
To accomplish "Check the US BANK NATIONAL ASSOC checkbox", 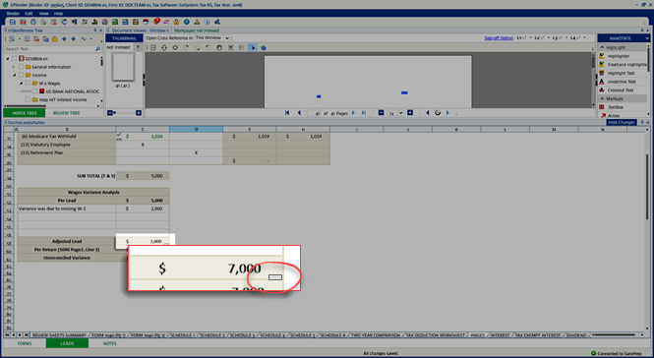I will (x=35, y=91).
